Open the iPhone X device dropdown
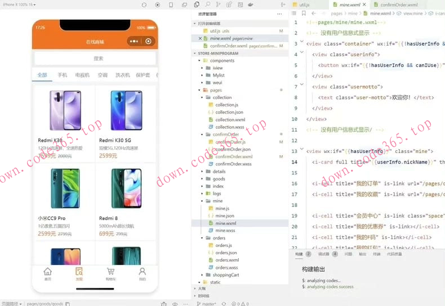This screenshot has height=306, width=445. click(x=19, y=4)
